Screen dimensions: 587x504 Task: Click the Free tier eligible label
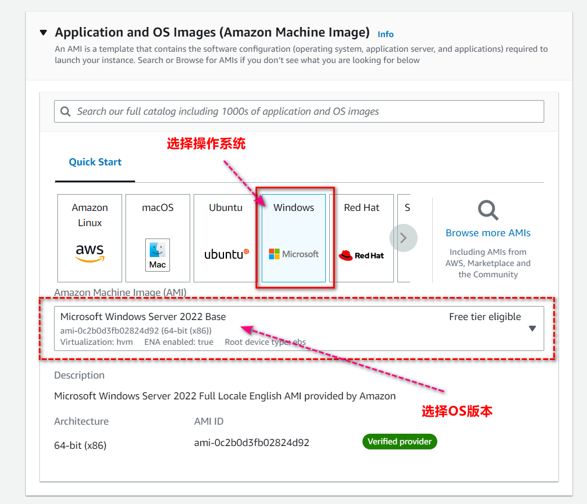tap(485, 317)
